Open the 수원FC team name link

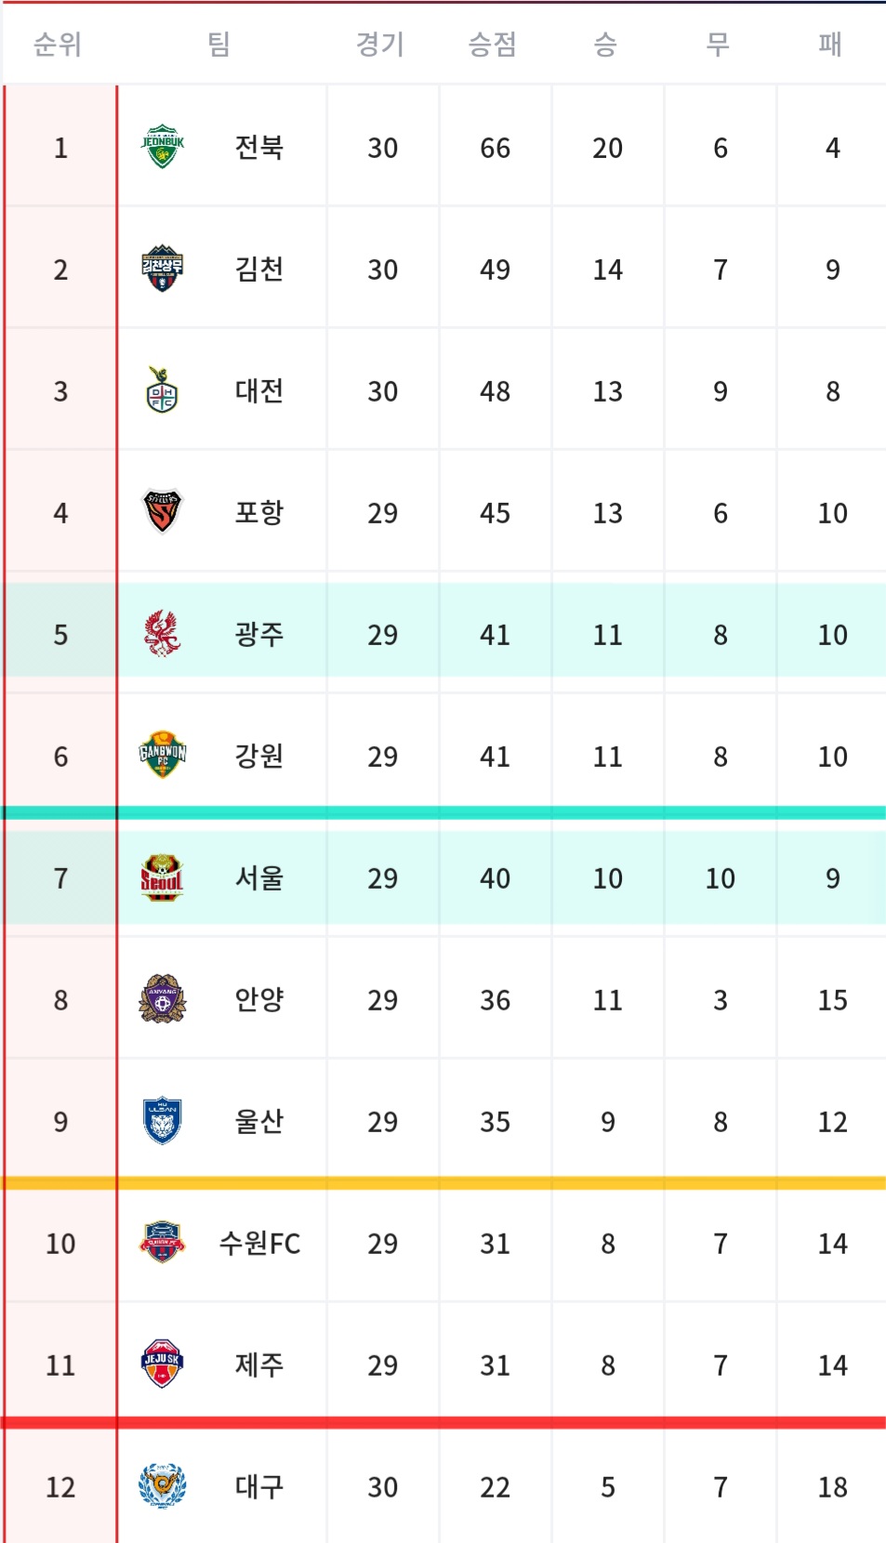pos(259,1243)
